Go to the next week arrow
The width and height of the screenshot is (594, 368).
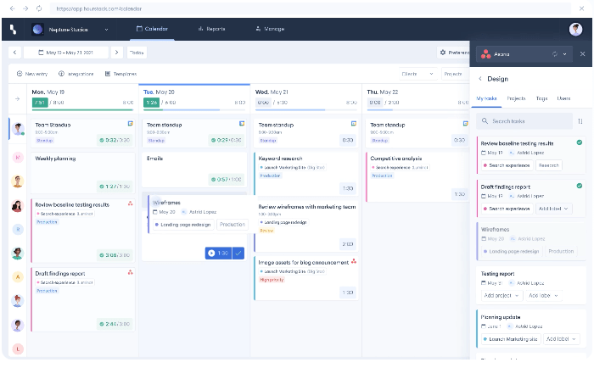(117, 53)
